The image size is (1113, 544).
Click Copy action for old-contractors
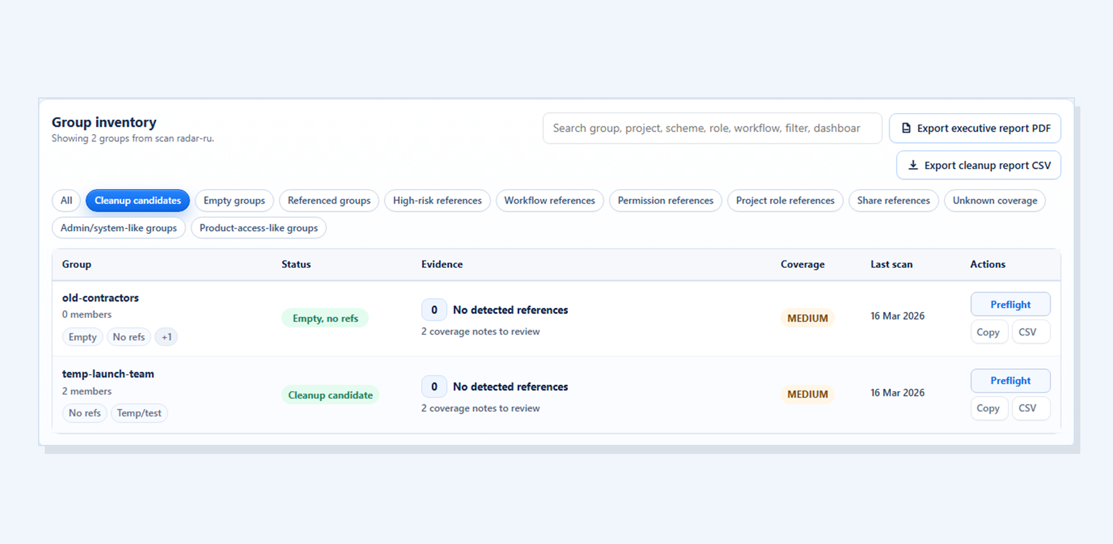[989, 332]
